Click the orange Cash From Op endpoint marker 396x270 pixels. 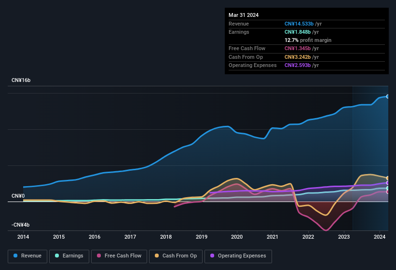coord(387,178)
